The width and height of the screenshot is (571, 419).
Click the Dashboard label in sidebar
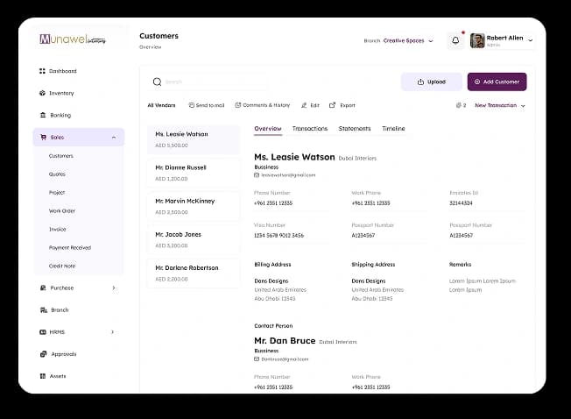[x=63, y=71]
